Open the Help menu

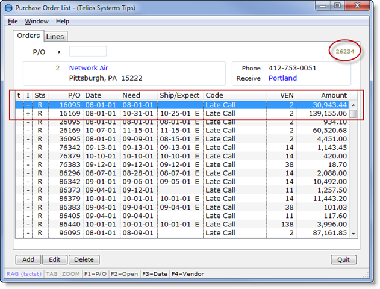[x=63, y=21]
